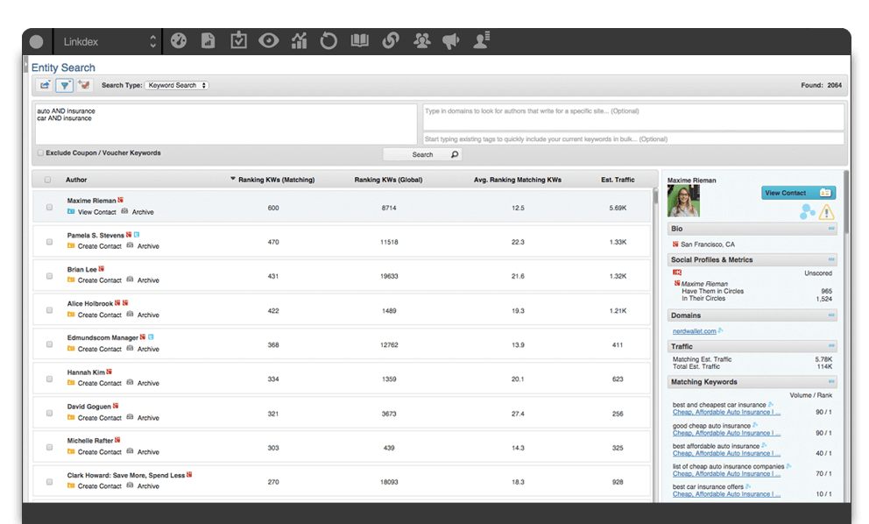Screen dimensions: 869x524
Task: Click Maxime Rieman profile photo thumbnail
Action: (683, 201)
